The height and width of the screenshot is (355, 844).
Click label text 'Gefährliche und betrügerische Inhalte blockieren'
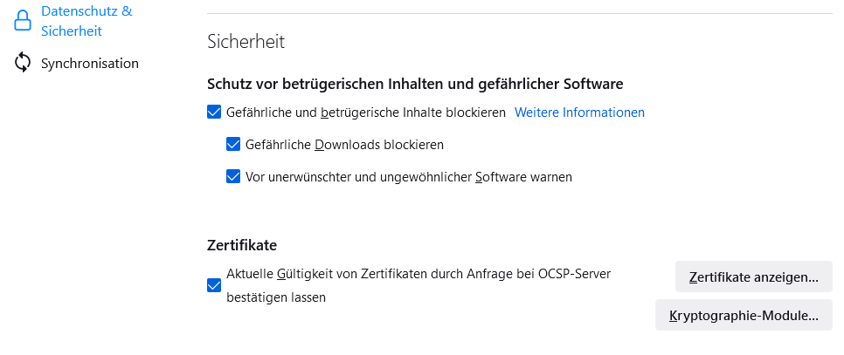pyautogui.click(x=366, y=112)
